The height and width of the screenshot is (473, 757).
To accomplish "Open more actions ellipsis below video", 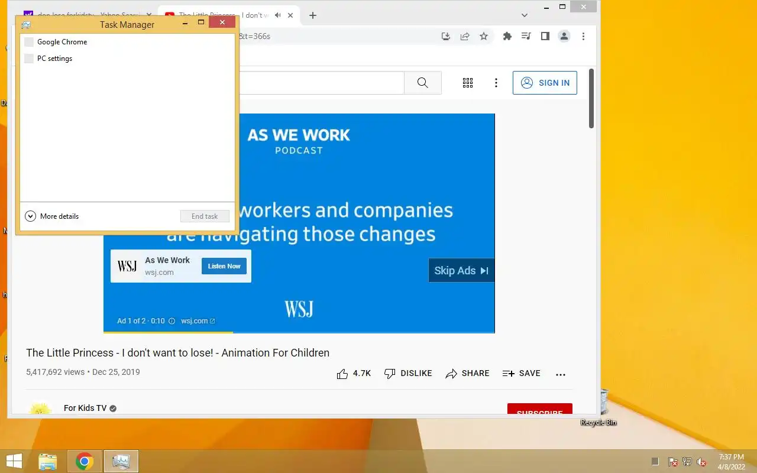I will pyautogui.click(x=561, y=374).
